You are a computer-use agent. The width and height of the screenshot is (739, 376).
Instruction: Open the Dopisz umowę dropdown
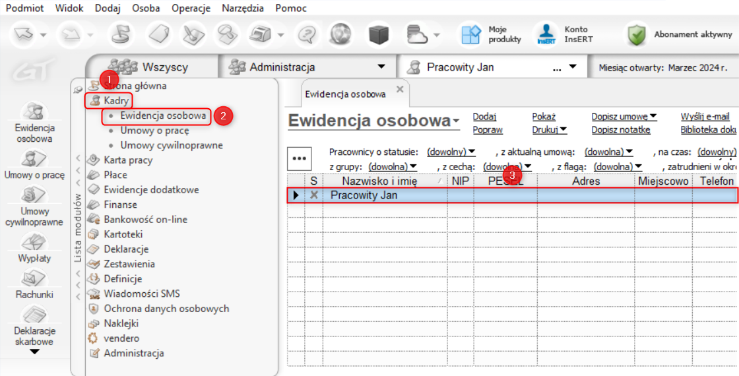coord(624,117)
